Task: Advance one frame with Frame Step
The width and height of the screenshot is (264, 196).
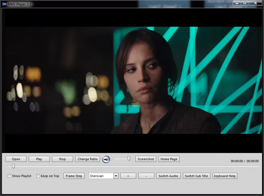Action: click(x=74, y=176)
